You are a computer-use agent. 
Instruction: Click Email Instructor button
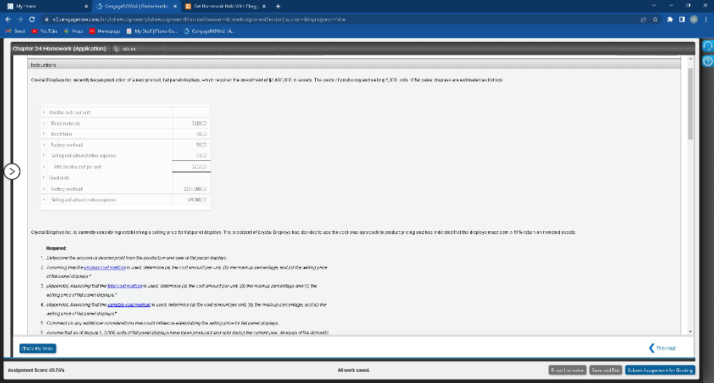point(568,370)
